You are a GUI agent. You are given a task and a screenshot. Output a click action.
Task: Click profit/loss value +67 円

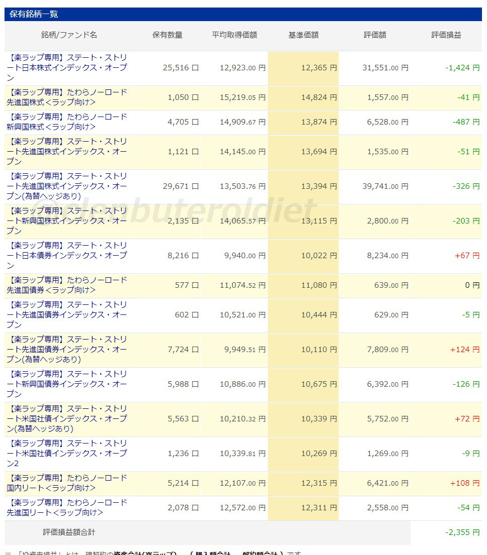pyautogui.click(x=467, y=256)
